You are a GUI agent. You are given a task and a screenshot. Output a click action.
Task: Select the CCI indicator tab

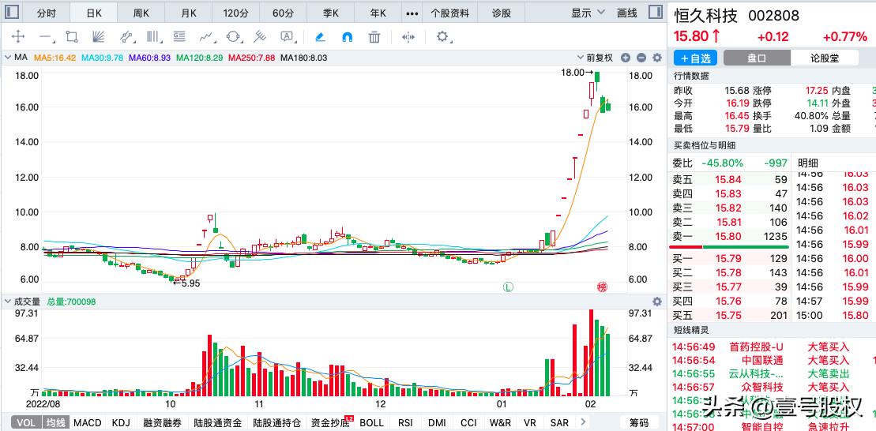468,422
